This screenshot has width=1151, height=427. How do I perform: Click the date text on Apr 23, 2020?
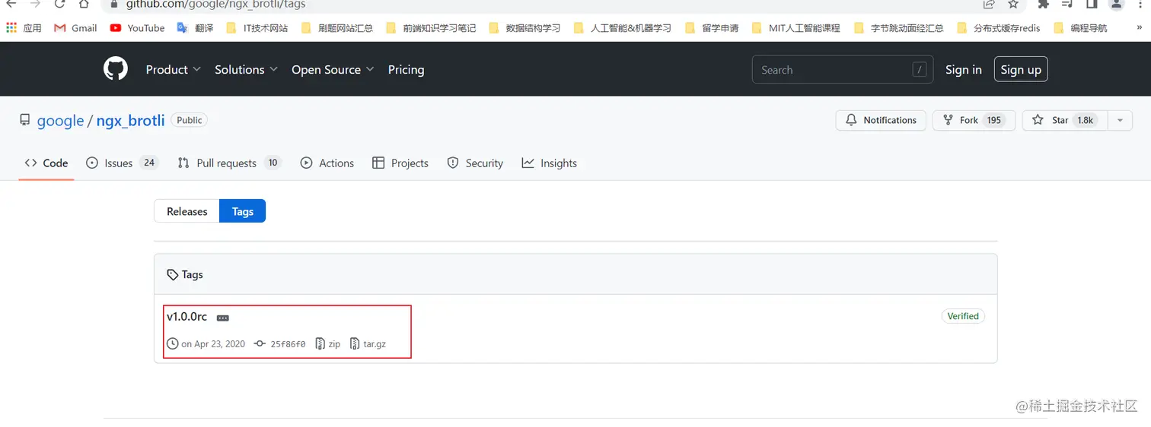213,344
